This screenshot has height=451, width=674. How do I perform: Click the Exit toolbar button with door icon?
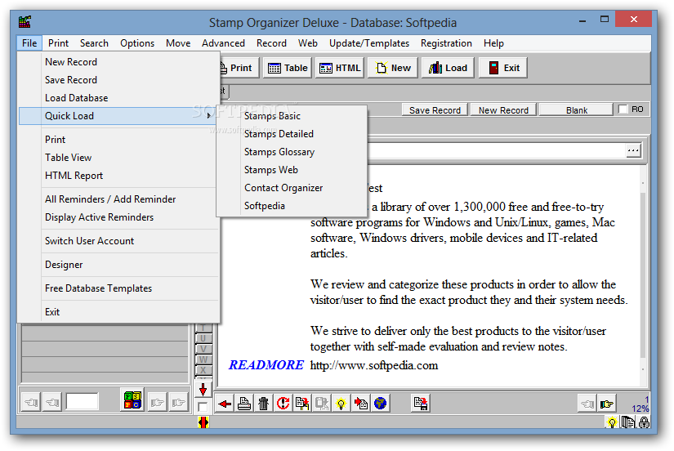click(503, 68)
